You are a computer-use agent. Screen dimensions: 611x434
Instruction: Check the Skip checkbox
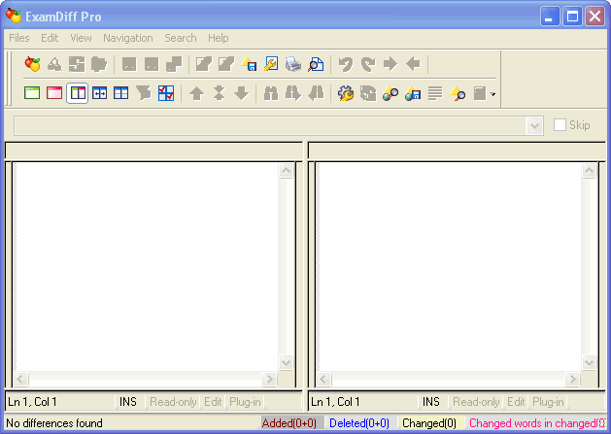[x=560, y=125]
